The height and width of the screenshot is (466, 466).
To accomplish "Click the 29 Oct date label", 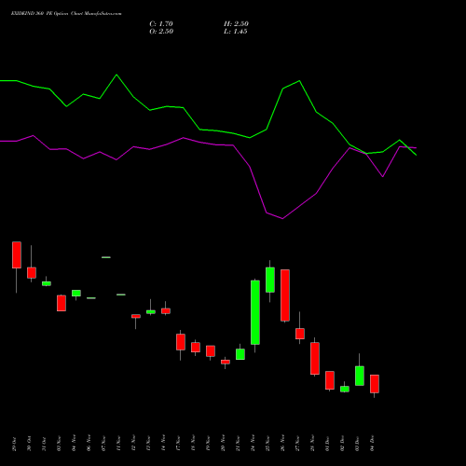I will click(x=14, y=444).
